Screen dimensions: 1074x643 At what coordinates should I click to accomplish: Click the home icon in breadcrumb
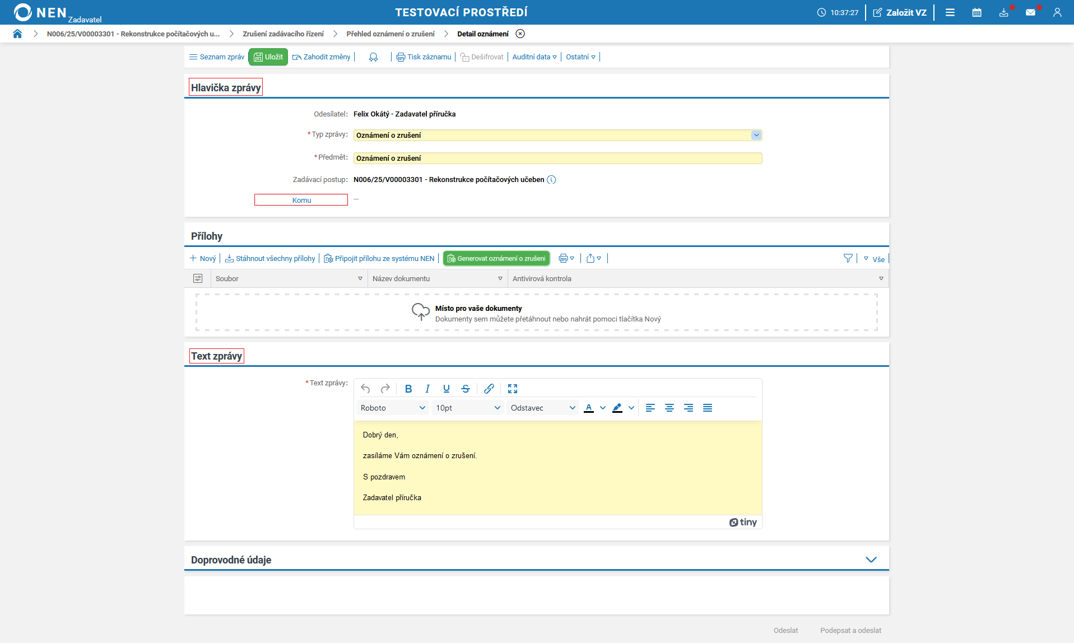click(17, 34)
